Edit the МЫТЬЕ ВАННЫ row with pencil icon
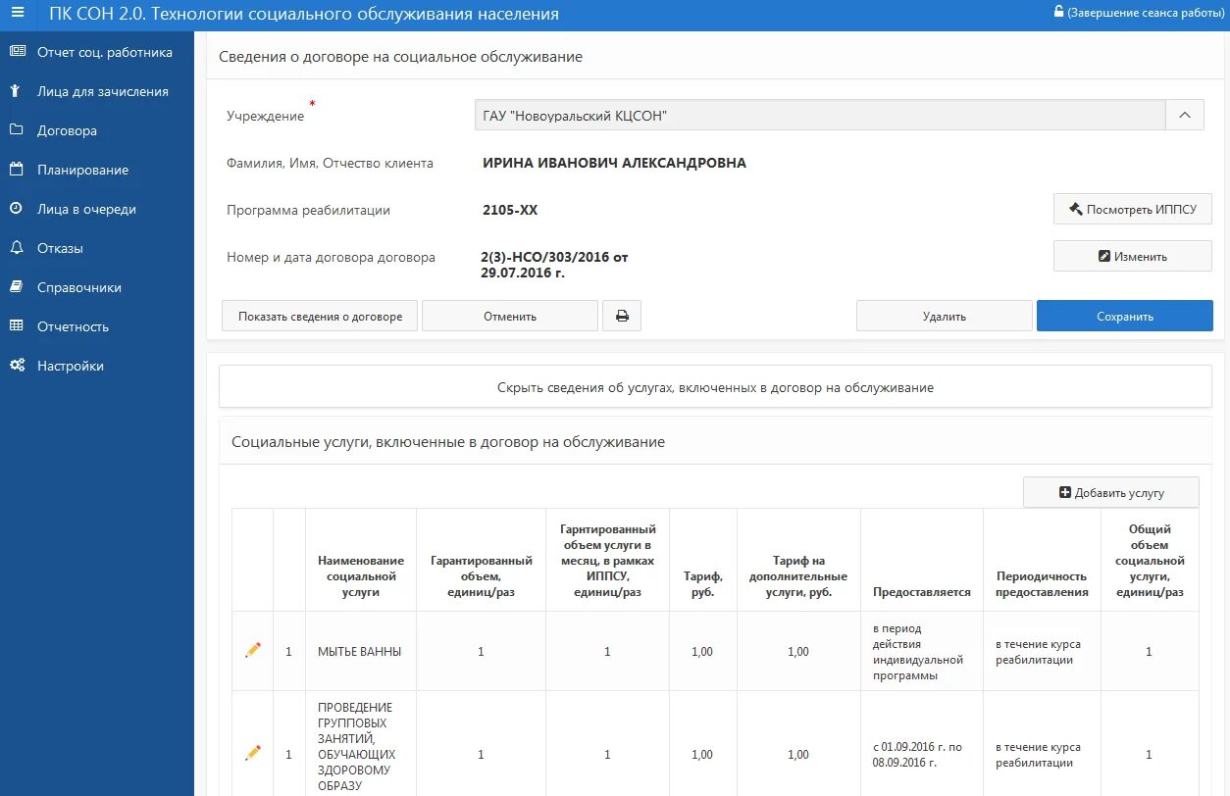Image resolution: width=1230 pixels, height=796 pixels. tap(251, 649)
